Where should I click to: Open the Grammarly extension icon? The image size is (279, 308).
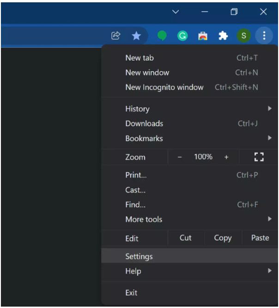(x=182, y=36)
